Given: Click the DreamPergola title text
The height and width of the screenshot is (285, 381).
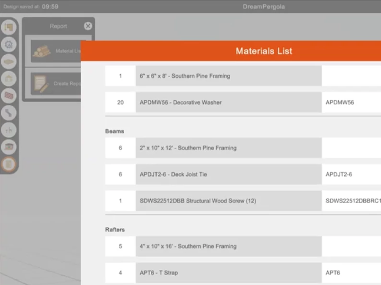Looking at the screenshot, I should 263,6.
